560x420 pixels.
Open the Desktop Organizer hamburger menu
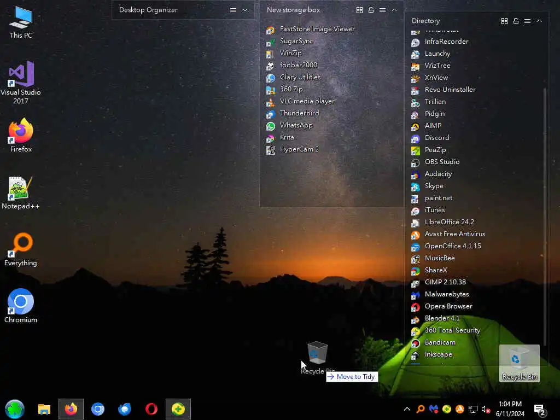233,10
